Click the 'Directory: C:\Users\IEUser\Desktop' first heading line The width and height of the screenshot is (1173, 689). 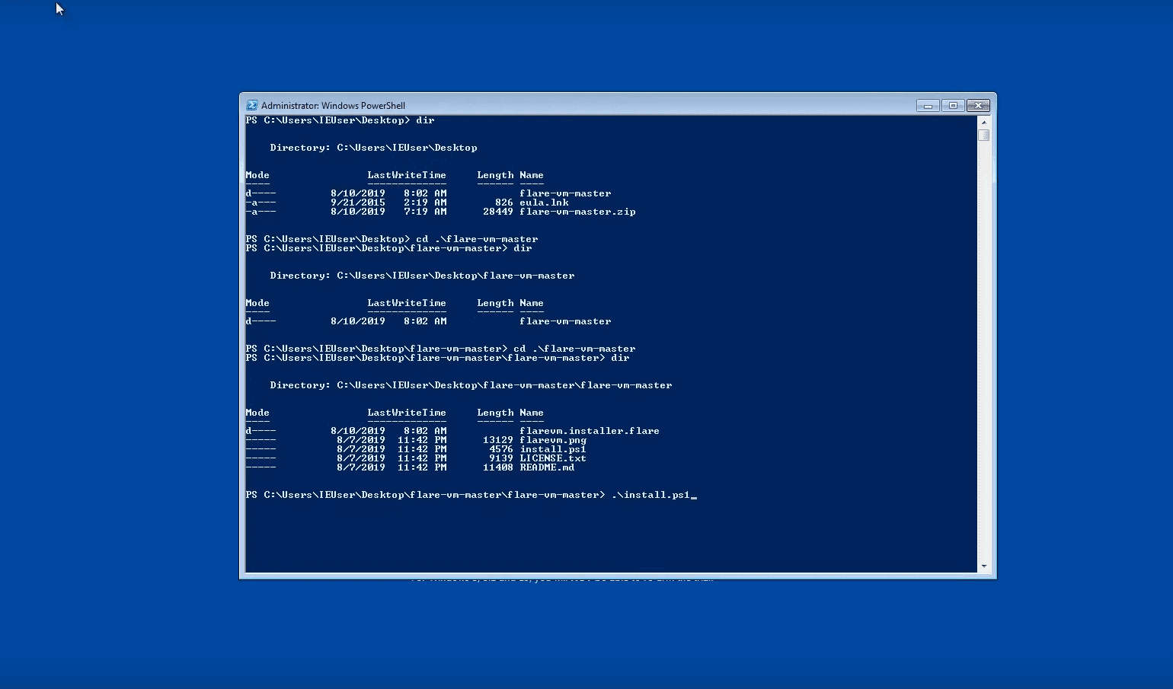[x=373, y=148]
